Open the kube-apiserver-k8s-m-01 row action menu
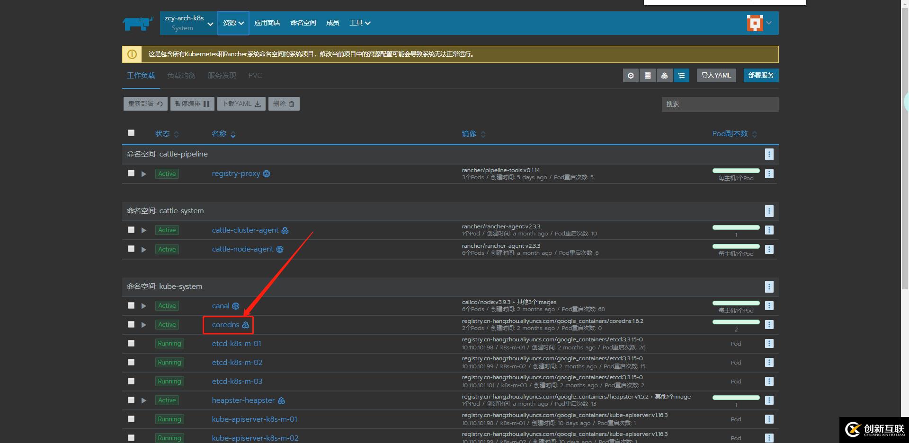The height and width of the screenshot is (443, 909). [769, 419]
